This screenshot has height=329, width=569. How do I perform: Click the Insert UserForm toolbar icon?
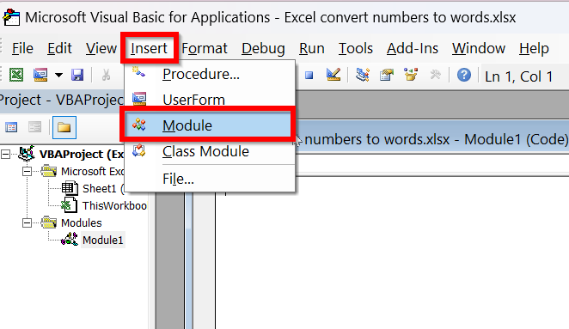pyautogui.click(x=40, y=75)
